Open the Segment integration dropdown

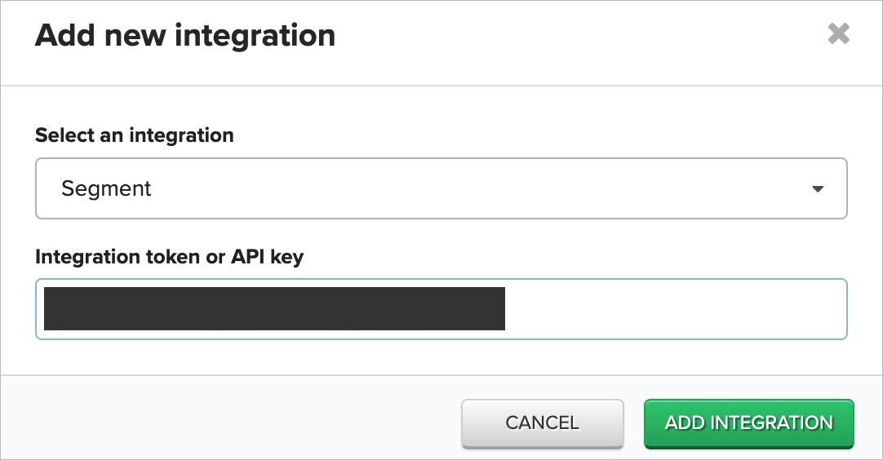coord(441,188)
